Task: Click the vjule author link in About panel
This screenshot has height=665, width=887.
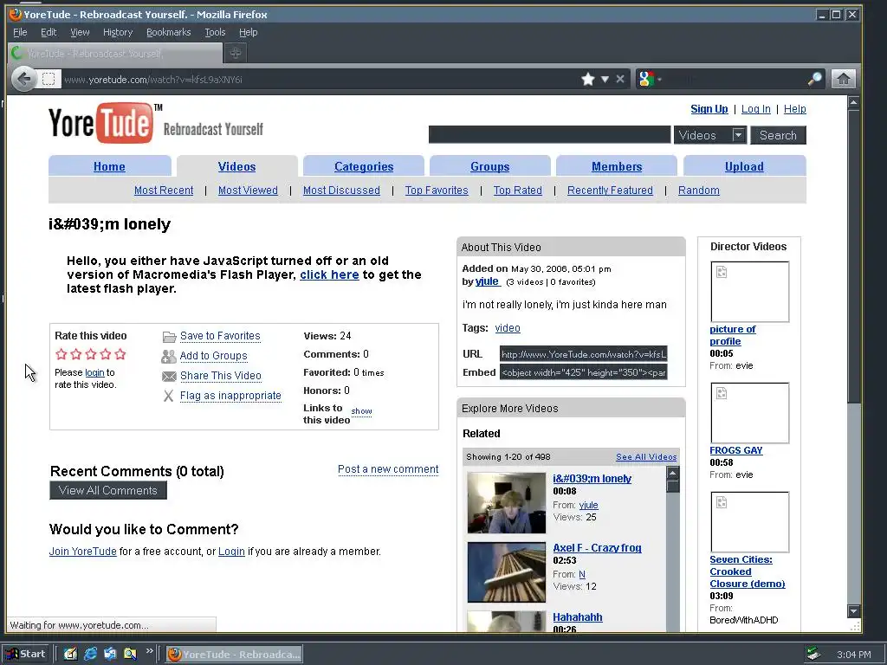Action: click(x=487, y=281)
